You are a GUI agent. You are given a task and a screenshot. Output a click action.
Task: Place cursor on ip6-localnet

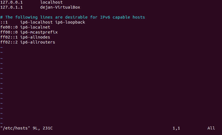35,27
